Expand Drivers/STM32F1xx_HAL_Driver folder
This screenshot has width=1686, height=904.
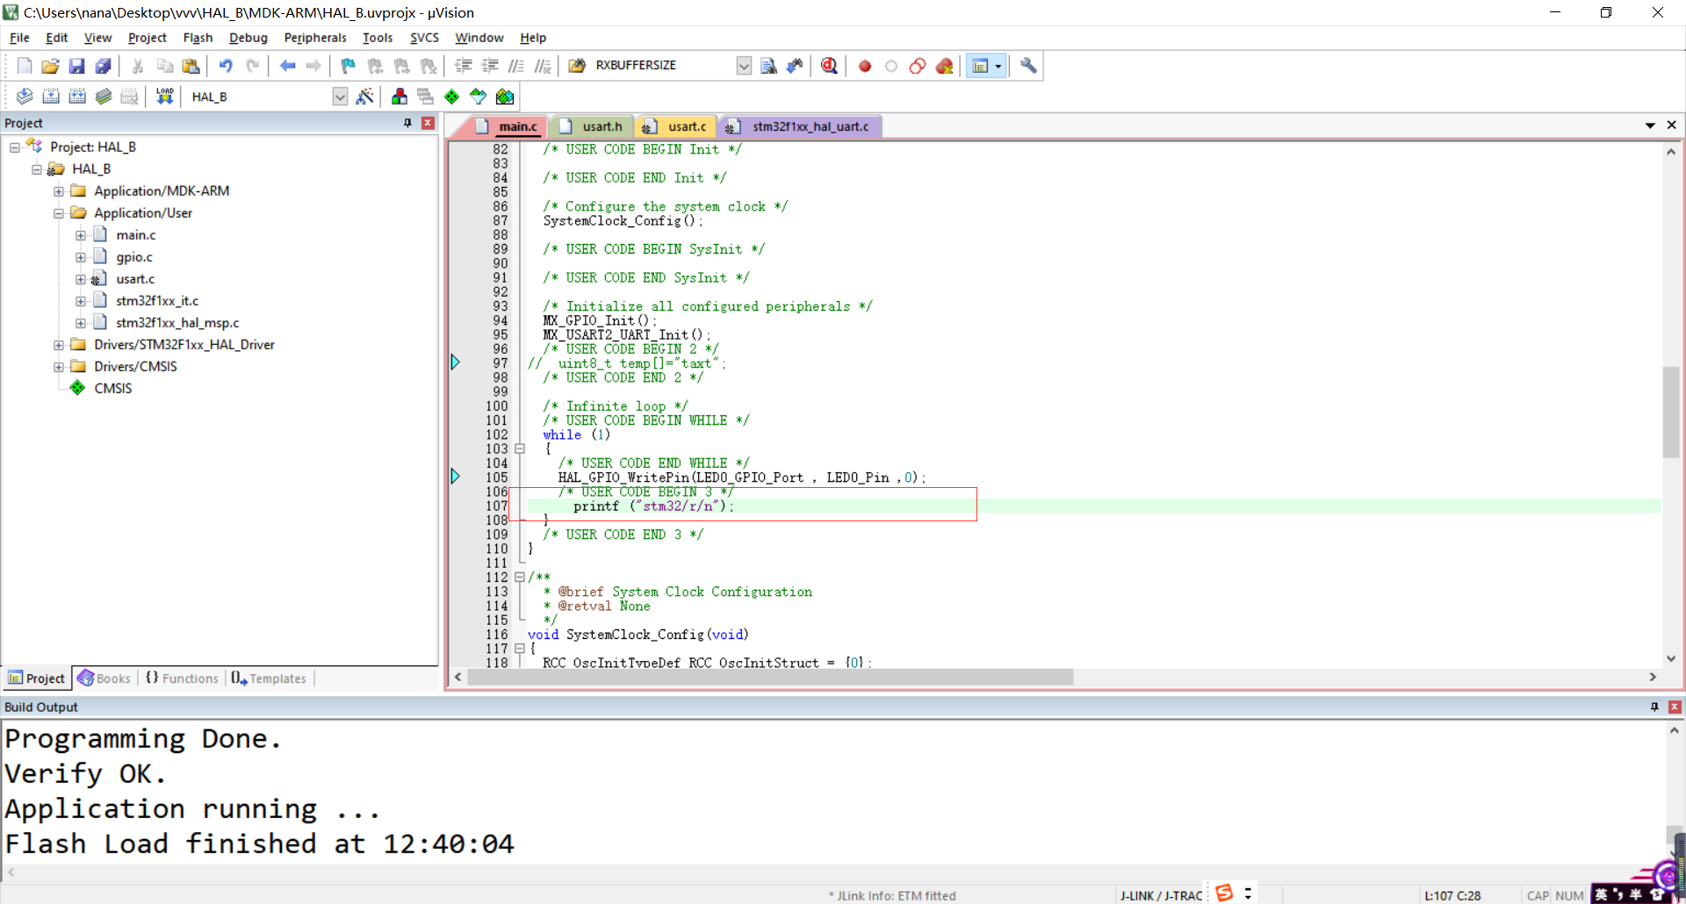[x=58, y=345]
